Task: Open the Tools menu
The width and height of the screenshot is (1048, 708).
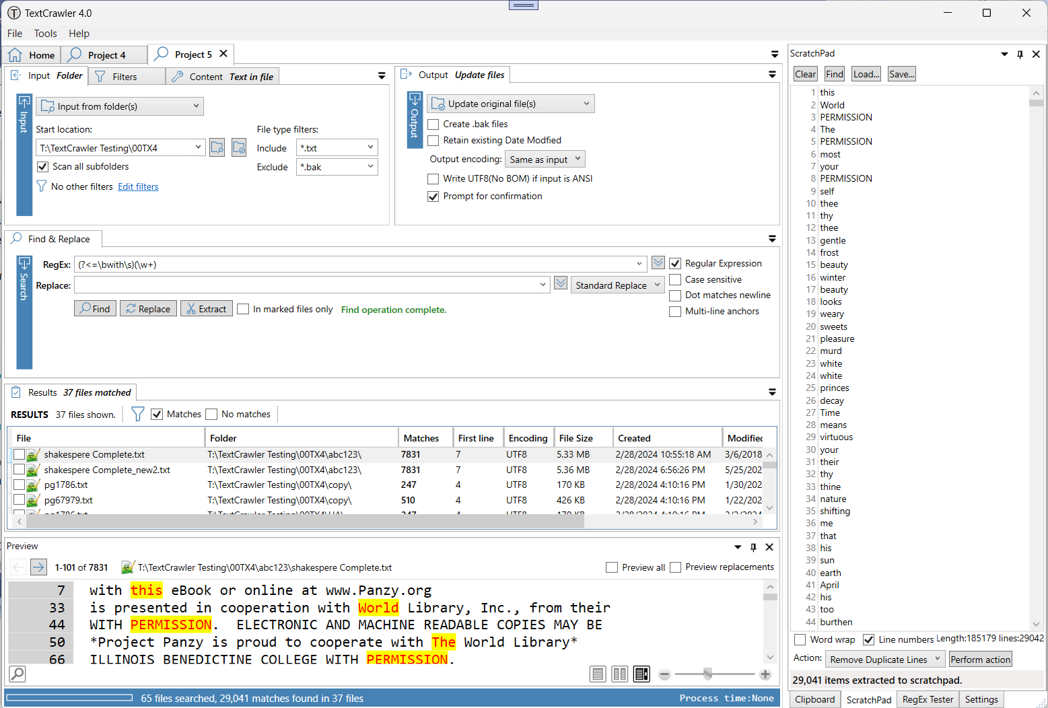Action: click(45, 34)
